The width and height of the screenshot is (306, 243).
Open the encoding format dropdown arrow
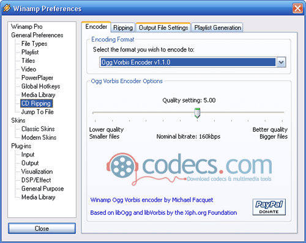click(x=282, y=62)
